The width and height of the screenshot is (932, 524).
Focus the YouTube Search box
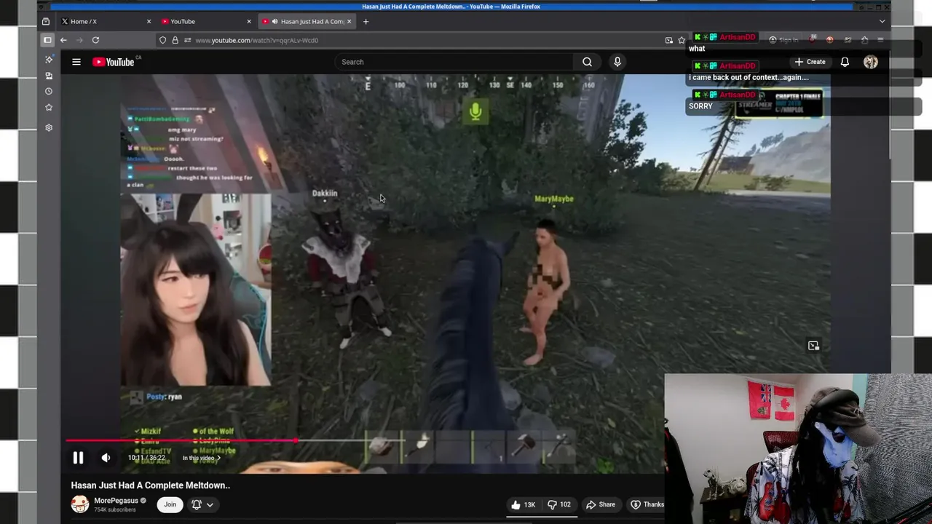point(455,62)
